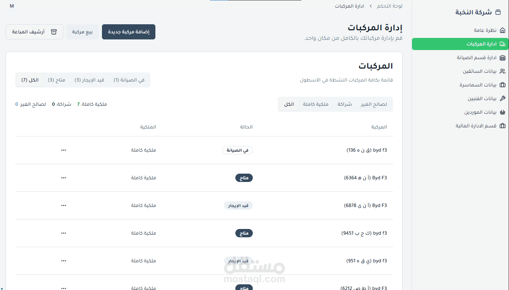
Task: Open ادارة قسم الصيانة section
Action: (460, 58)
